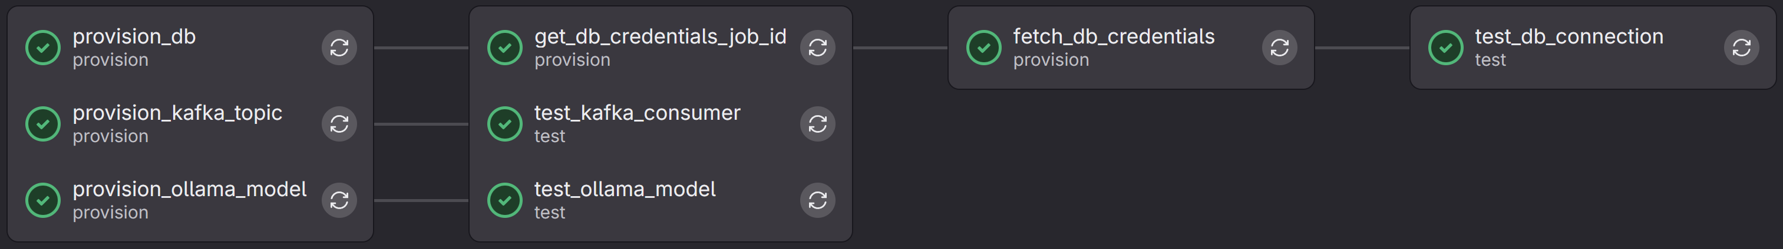Retry the provision_kafka_topic job

pos(339,124)
